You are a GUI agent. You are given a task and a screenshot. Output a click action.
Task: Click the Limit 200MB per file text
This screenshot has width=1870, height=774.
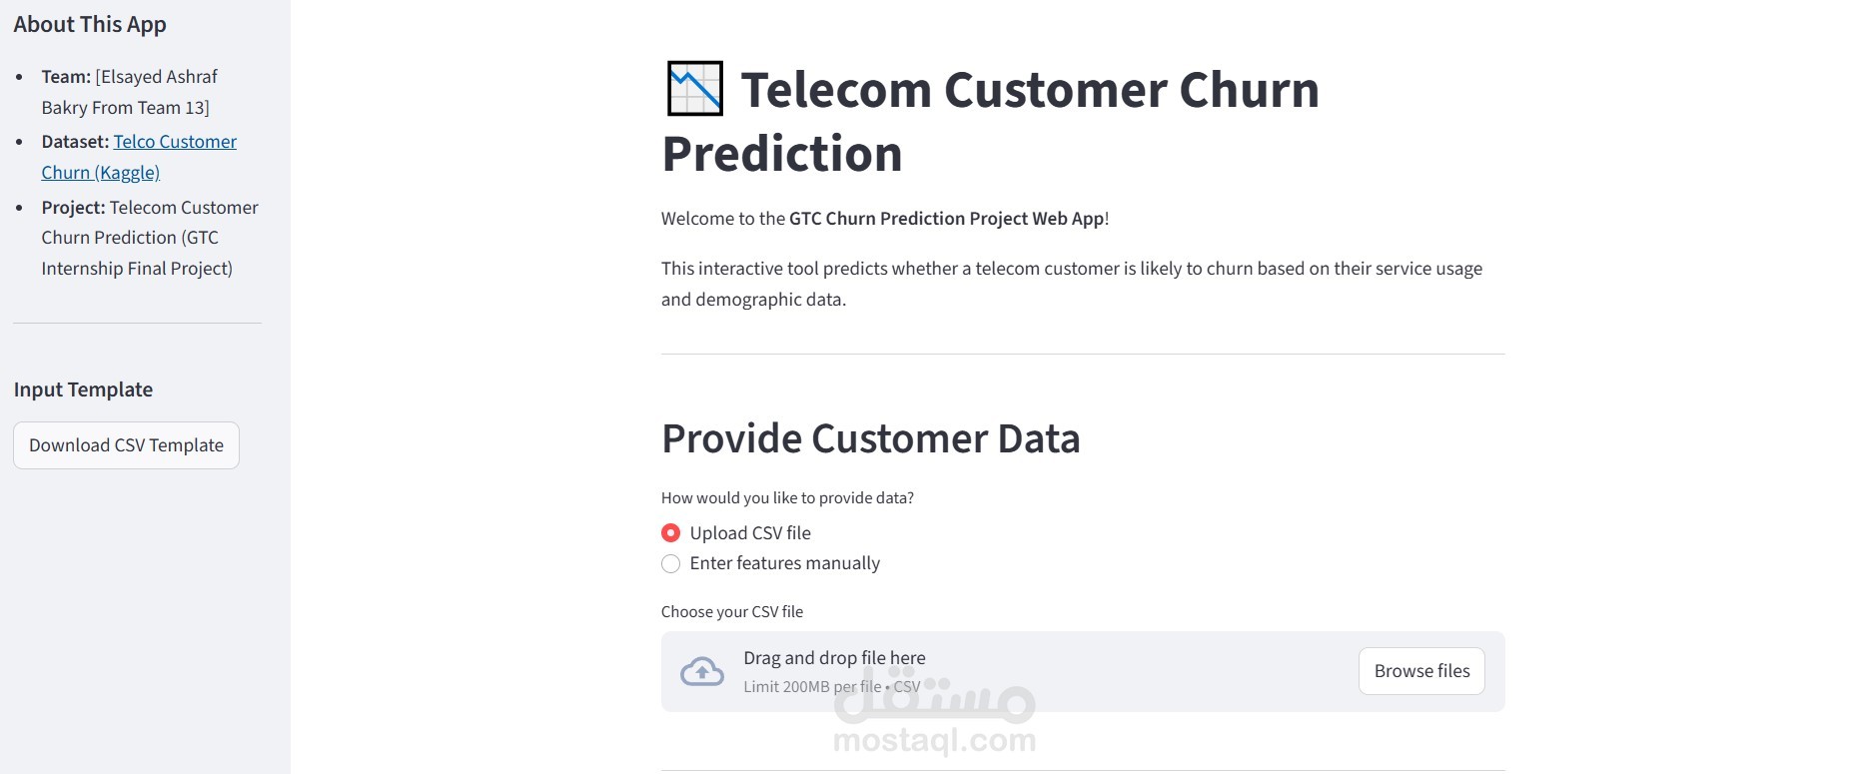tap(811, 687)
